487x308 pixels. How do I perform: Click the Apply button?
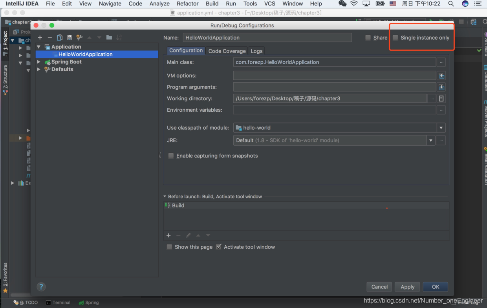click(x=407, y=287)
